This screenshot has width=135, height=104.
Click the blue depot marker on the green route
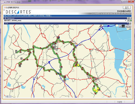pyautogui.click(x=58, y=37)
